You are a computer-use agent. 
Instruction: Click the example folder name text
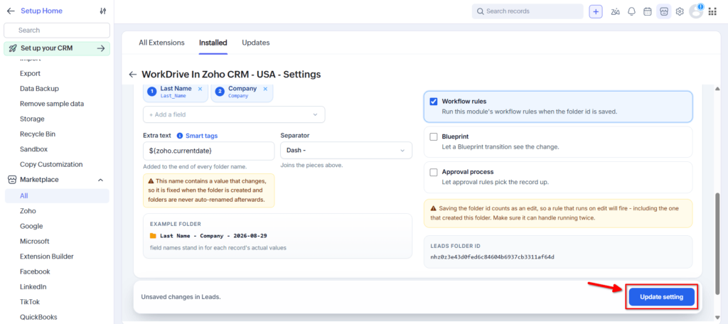tap(213, 236)
